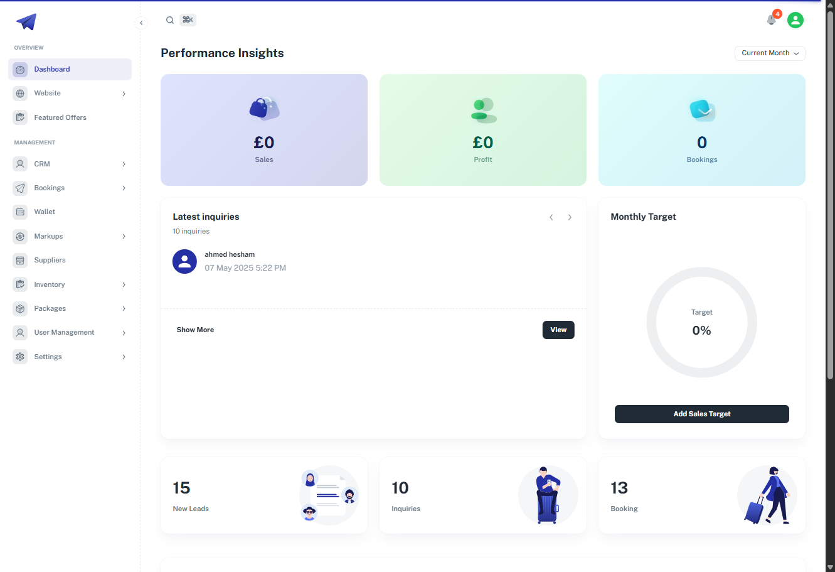The height and width of the screenshot is (572, 835).
Task: Collapse the sidebar with the arrow button
Action: pyautogui.click(x=141, y=23)
